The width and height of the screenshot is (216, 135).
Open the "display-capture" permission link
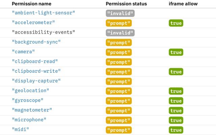36,81
